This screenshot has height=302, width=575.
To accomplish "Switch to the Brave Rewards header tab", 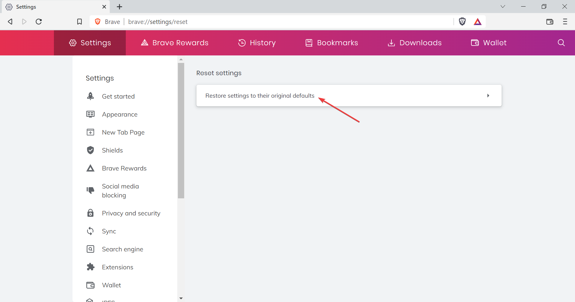I will 175,43.
